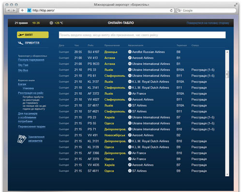The height and width of the screenshot is (192, 242).
Task: Open the Sky Taxi link
Action: 23,65
